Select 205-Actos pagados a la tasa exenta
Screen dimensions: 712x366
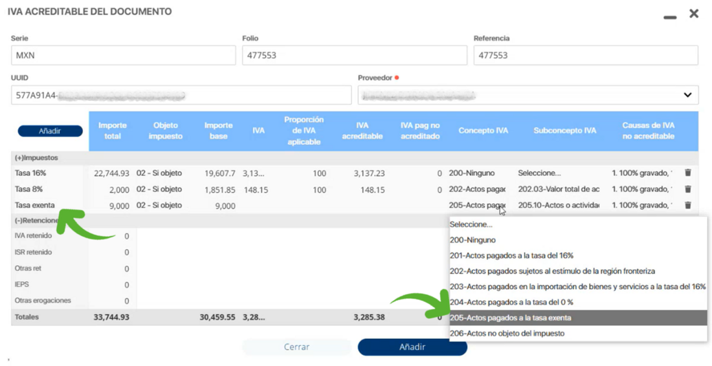pos(511,318)
